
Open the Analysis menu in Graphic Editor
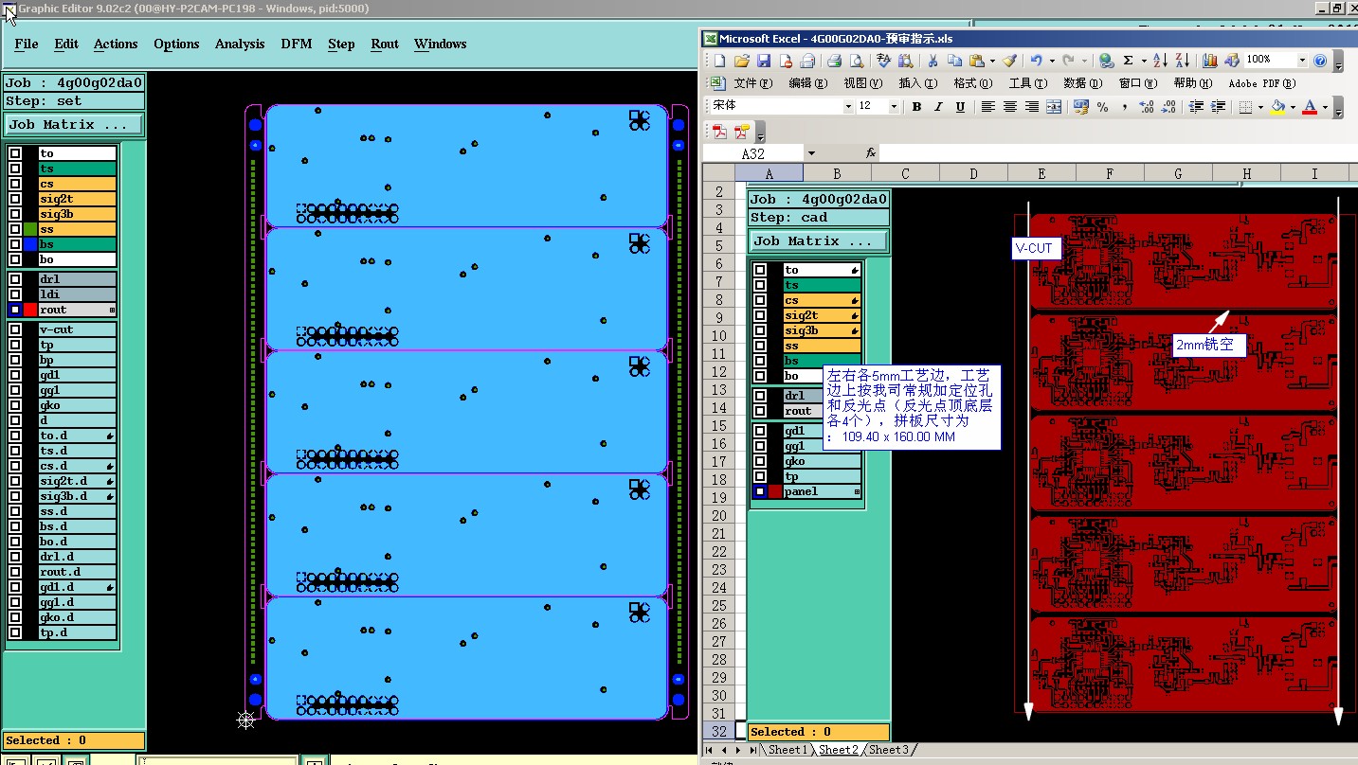click(x=240, y=44)
